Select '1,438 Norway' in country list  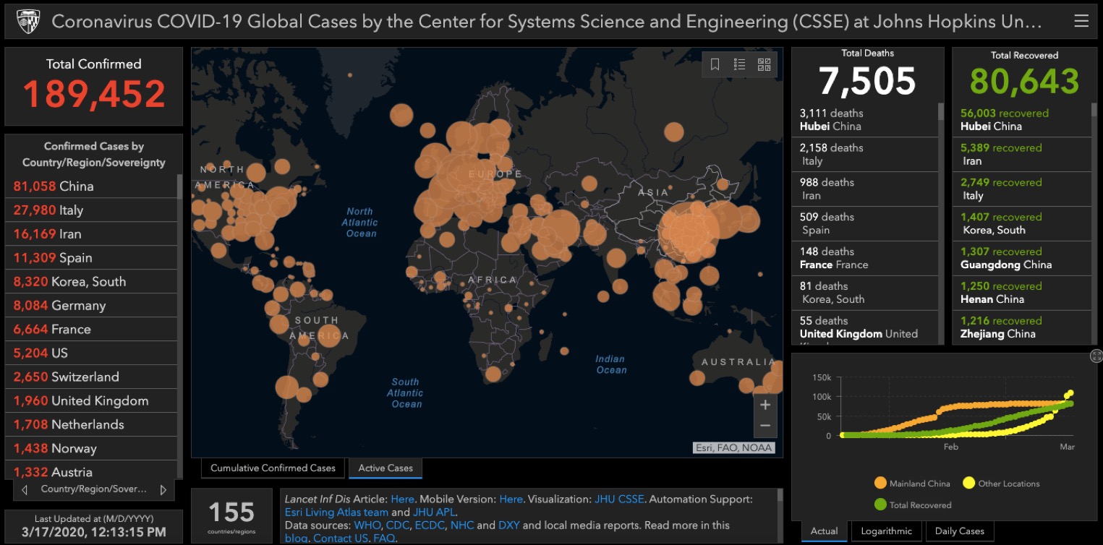coord(91,448)
